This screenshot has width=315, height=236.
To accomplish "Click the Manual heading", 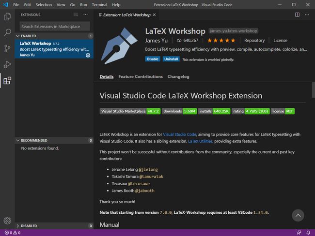I will [110, 224].
